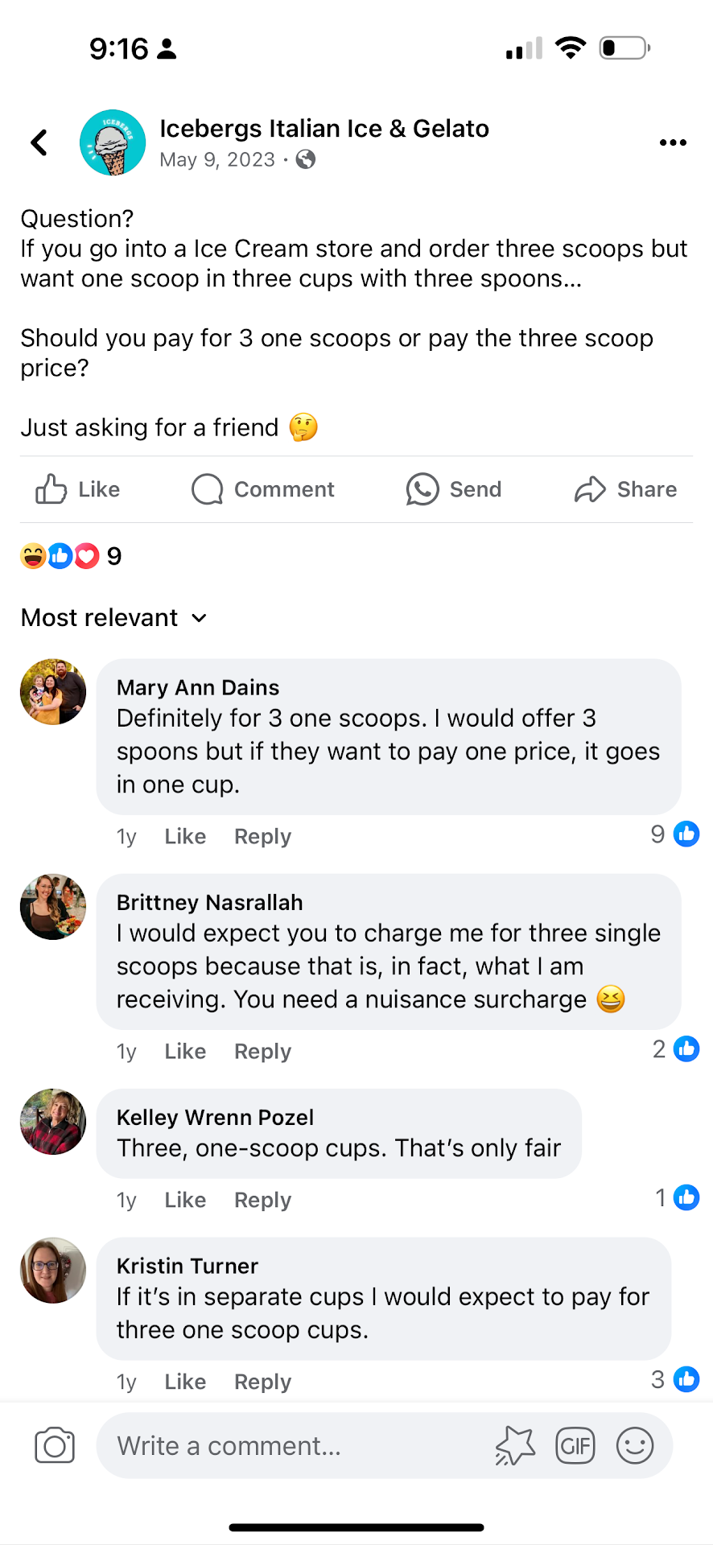Screen dimensions: 713x1545
Task: Reply to Brittney Nasrallah's comment
Action: click(x=262, y=1051)
